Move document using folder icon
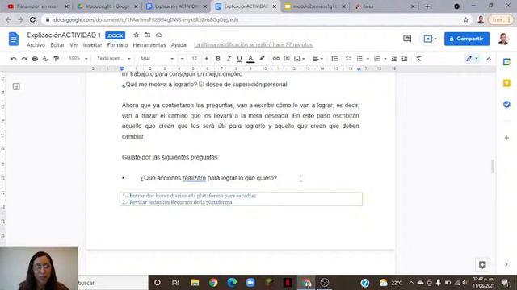The image size is (517, 290). point(147,35)
